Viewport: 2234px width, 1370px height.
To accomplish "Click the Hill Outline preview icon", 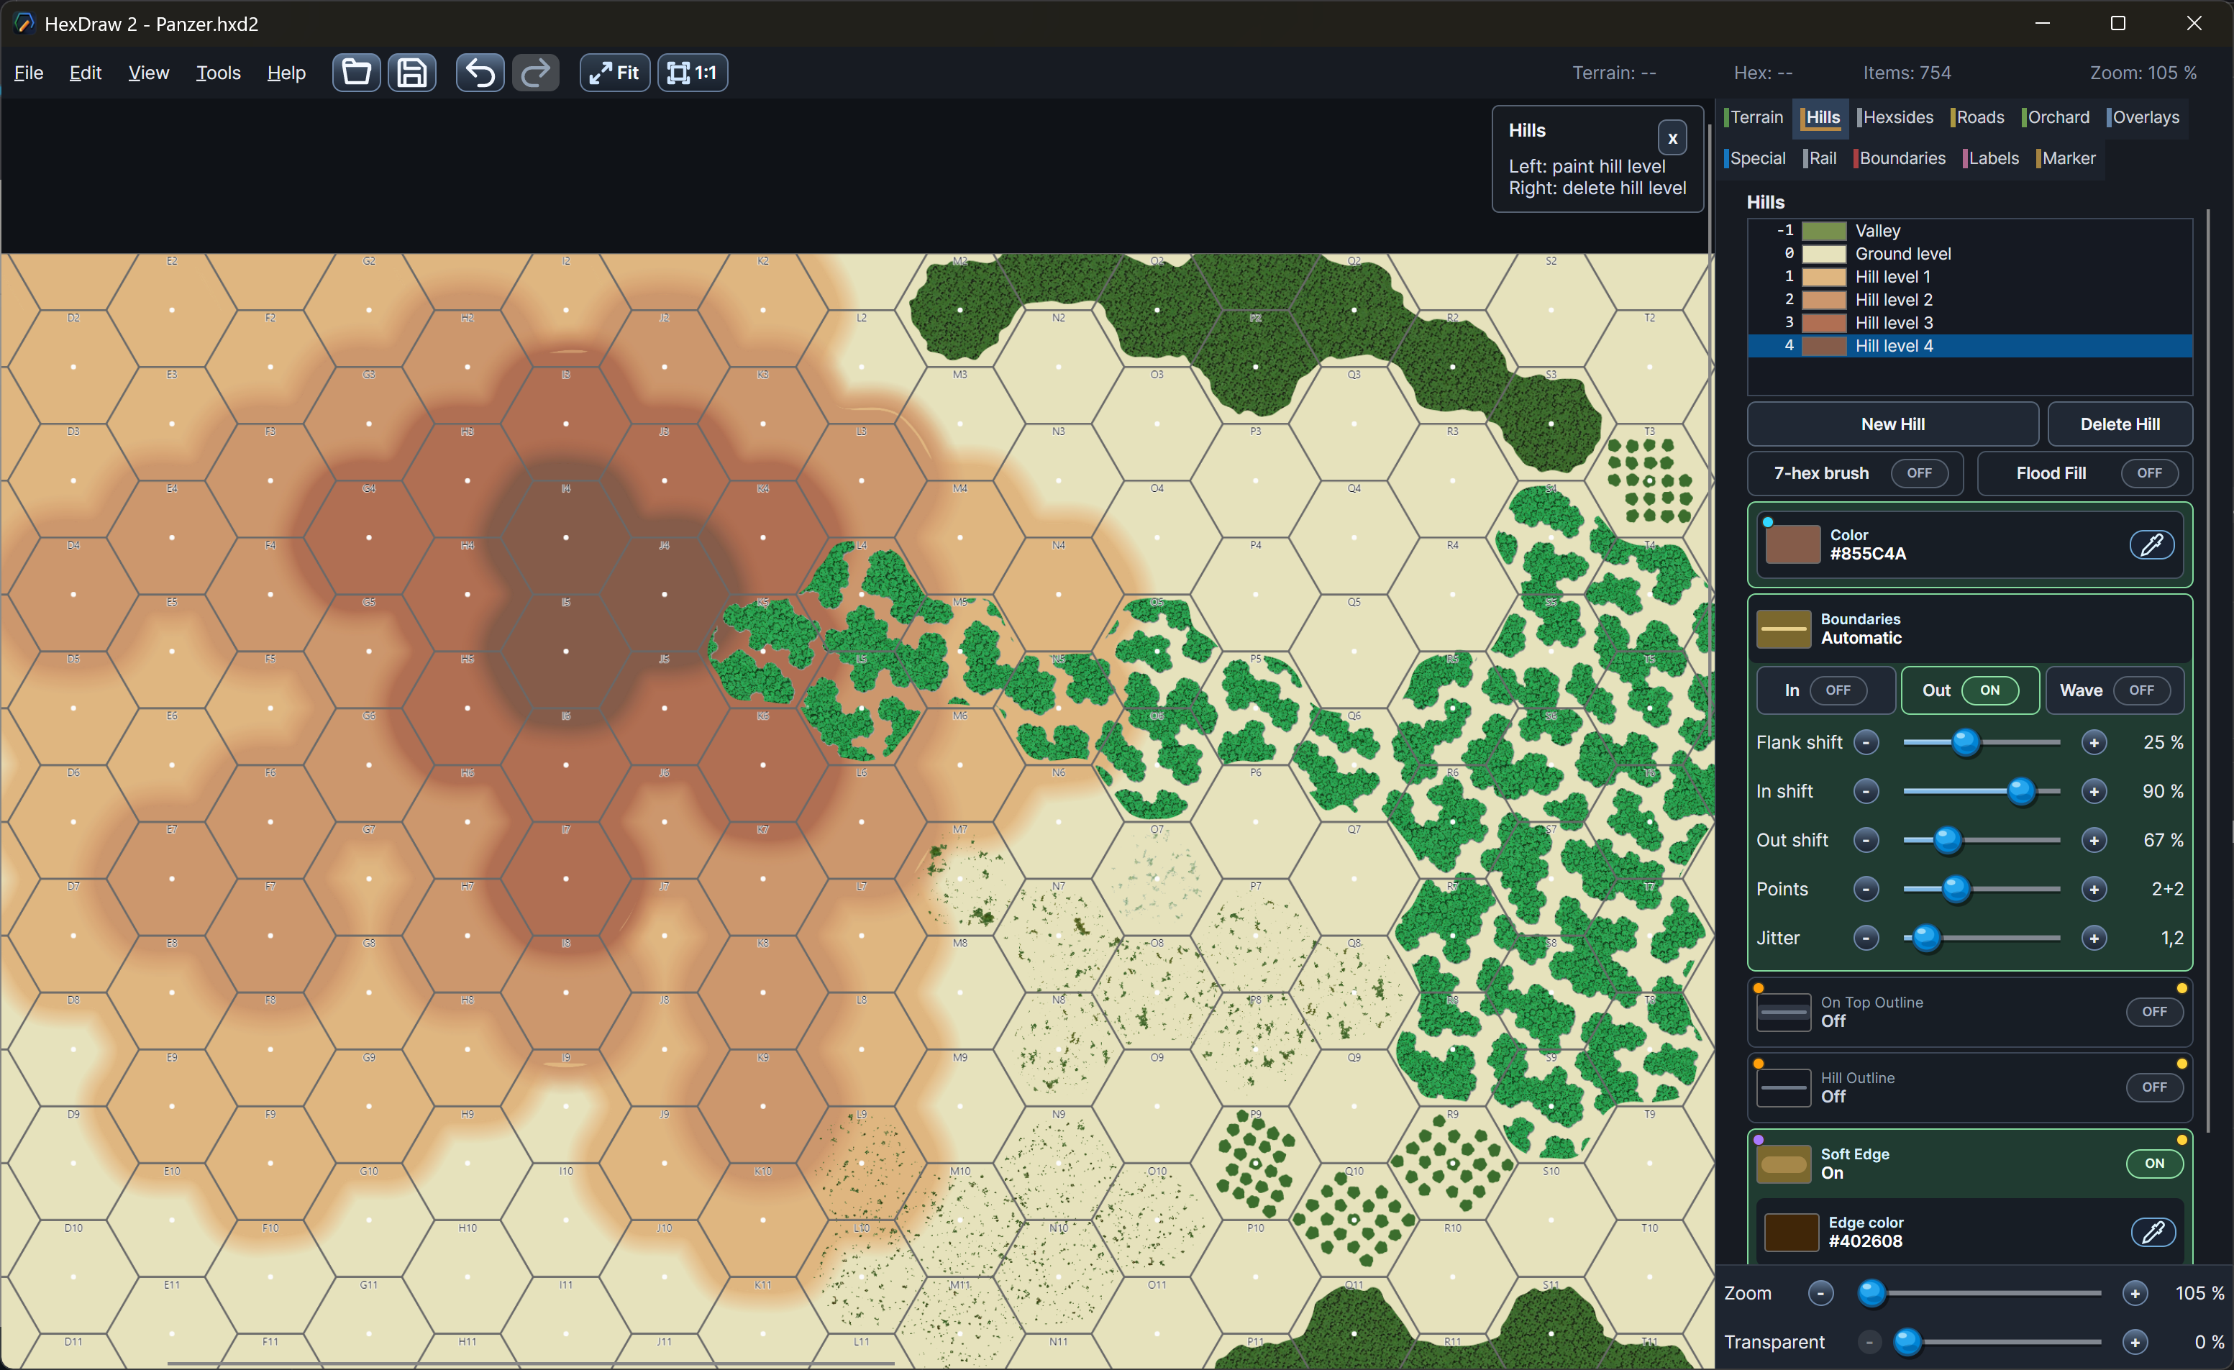I will pyautogui.click(x=1784, y=1087).
